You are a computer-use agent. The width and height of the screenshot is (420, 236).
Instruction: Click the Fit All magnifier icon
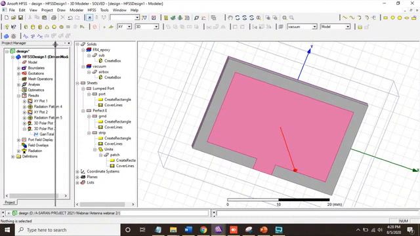(284, 18)
